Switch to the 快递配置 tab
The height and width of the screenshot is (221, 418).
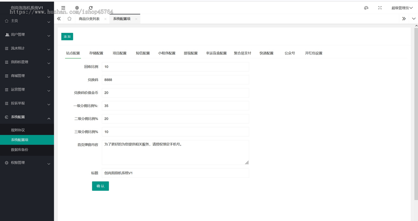pos(266,53)
